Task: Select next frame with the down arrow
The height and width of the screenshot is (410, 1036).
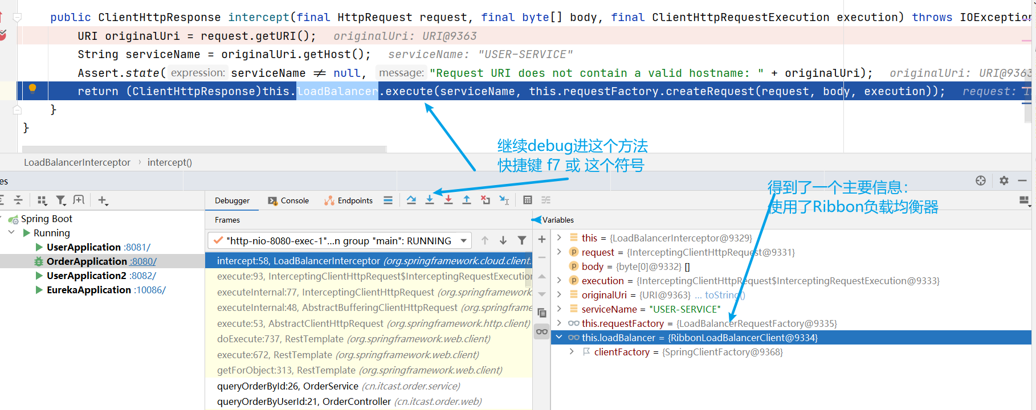Action: (503, 240)
